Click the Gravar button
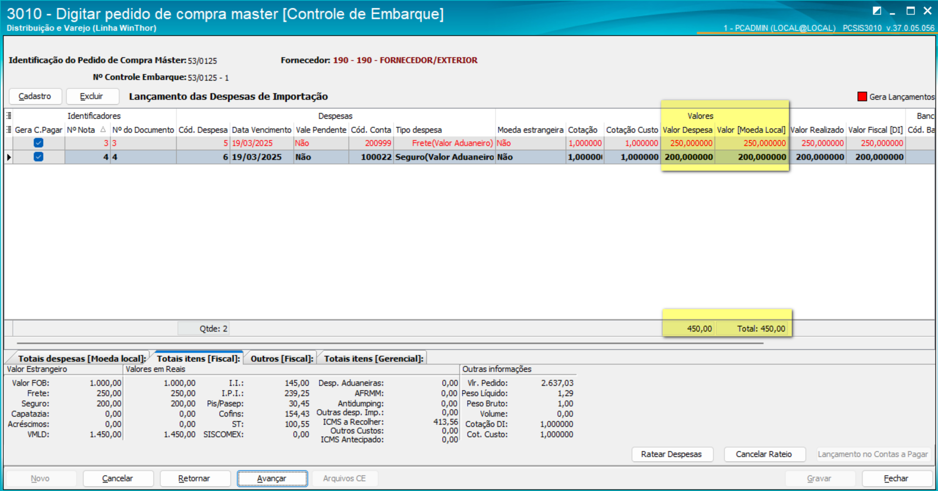The width and height of the screenshot is (938, 491). click(x=819, y=478)
